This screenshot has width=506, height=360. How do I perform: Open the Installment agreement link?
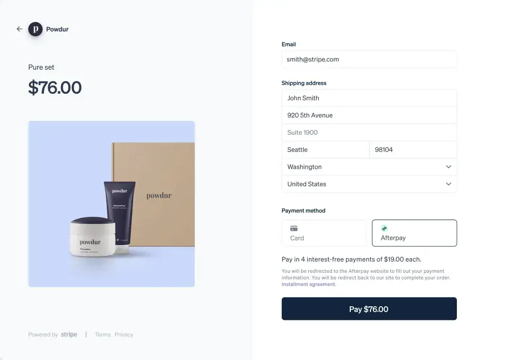(309, 284)
